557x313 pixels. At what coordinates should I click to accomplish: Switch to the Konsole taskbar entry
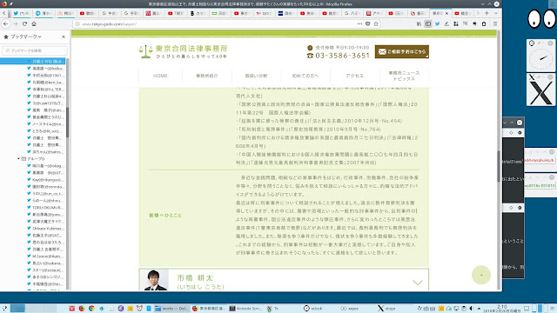245,309
